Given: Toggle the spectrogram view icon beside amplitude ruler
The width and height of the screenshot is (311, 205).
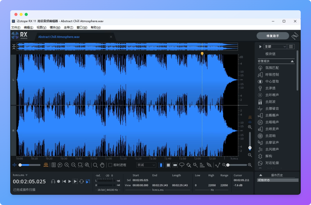Looking at the screenshot, I should pyautogui.click(x=250, y=117).
